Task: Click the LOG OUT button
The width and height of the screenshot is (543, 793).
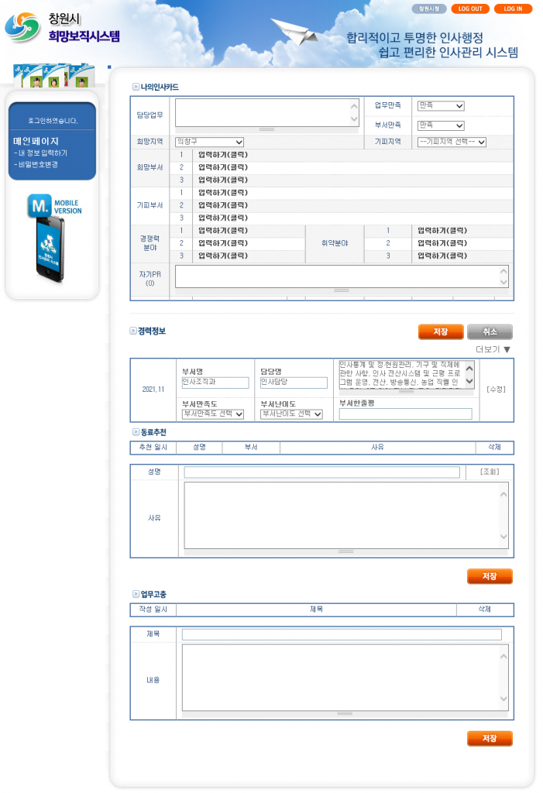Action: pyautogui.click(x=469, y=9)
